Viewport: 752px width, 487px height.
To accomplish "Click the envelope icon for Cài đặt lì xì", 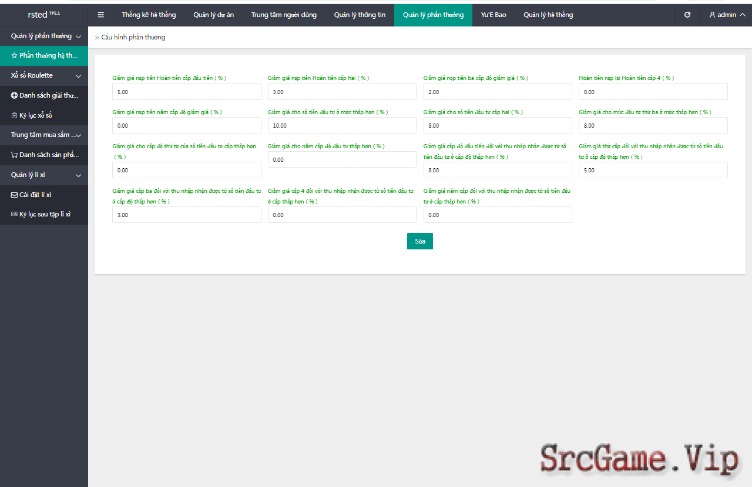I will coord(14,195).
